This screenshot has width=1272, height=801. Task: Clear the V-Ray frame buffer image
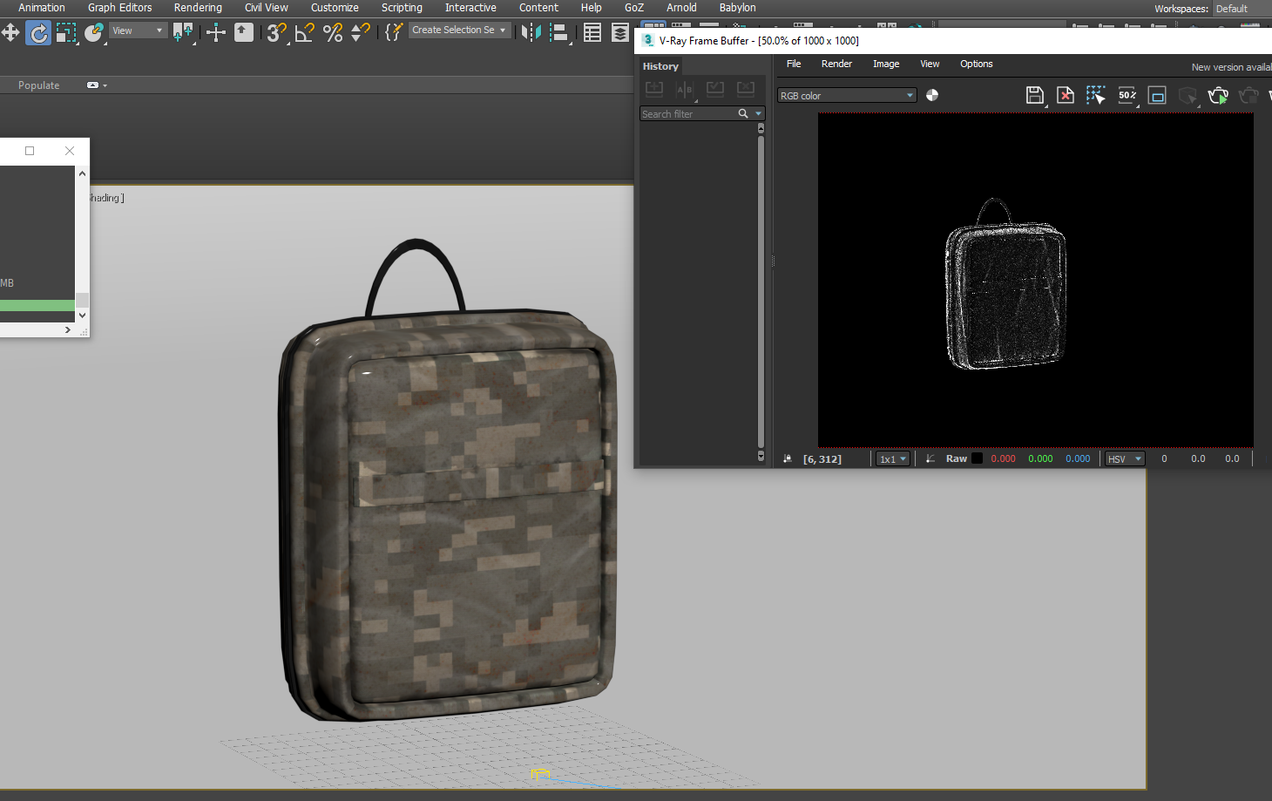click(1065, 96)
